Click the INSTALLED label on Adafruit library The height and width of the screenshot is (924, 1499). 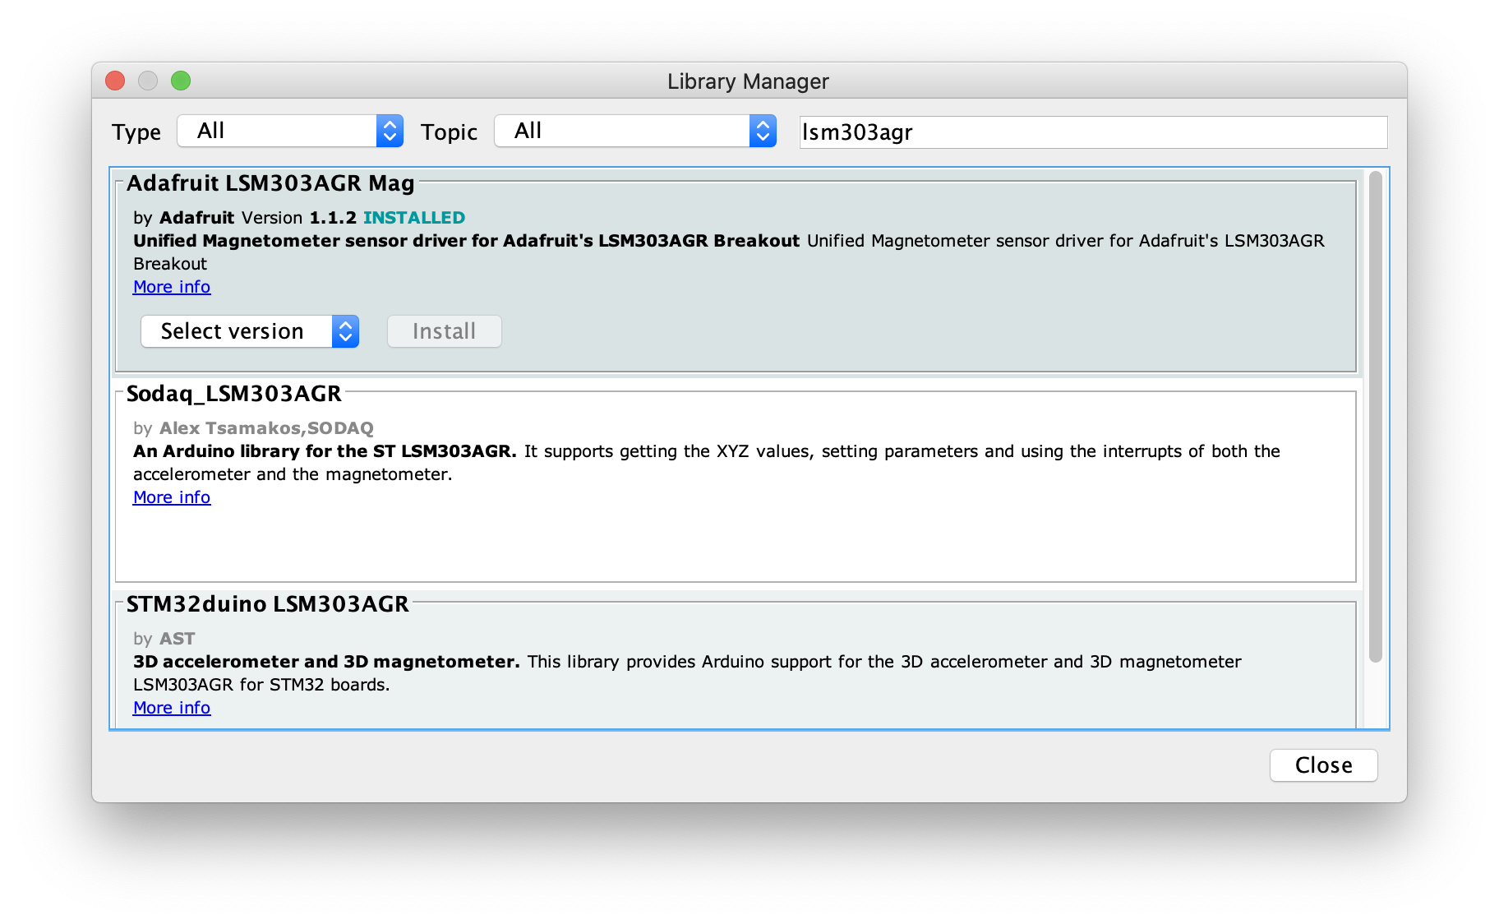click(x=414, y=217)
